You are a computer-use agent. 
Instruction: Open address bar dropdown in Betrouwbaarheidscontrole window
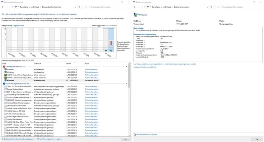click(x=75, y=7)
